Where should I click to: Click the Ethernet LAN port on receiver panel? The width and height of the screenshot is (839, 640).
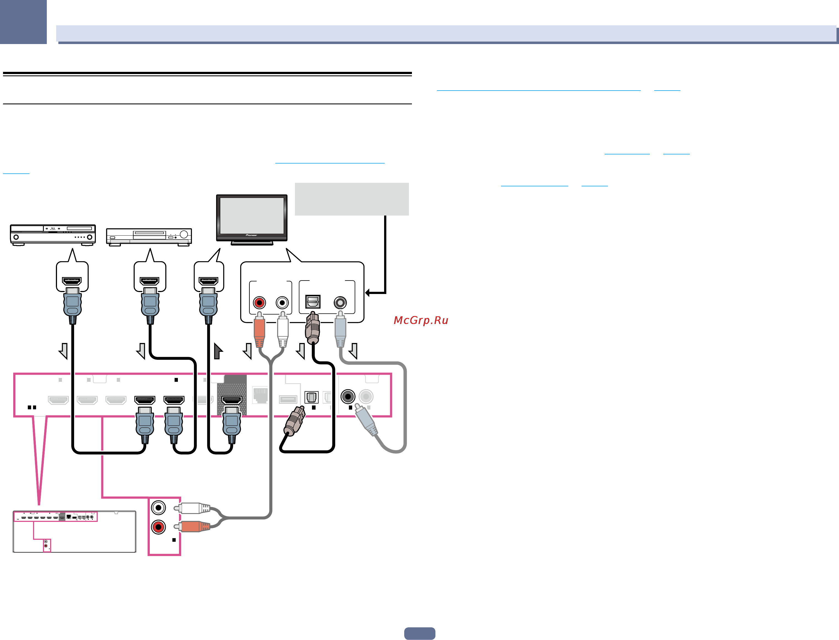click(x=260, y=396)
